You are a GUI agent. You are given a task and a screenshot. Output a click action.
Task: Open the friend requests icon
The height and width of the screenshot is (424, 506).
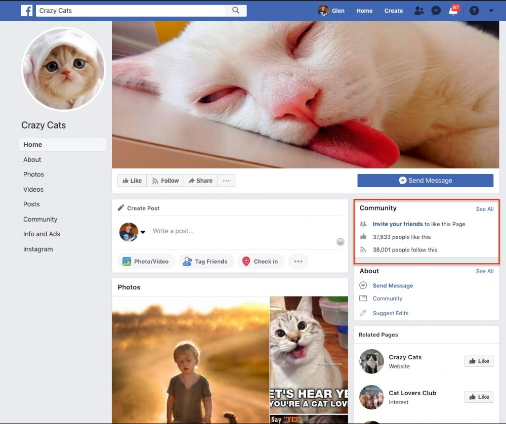point(419,11)
